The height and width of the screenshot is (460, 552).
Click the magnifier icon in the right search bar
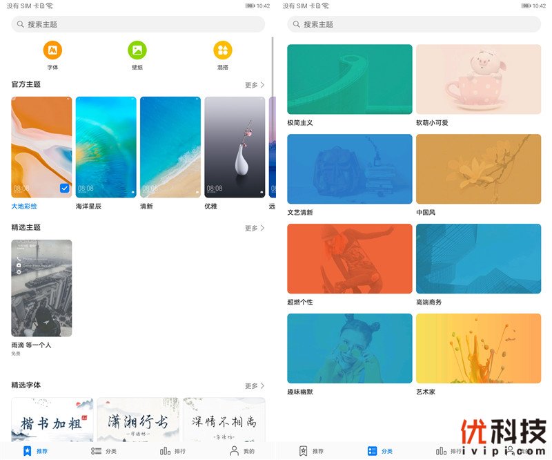296,24
